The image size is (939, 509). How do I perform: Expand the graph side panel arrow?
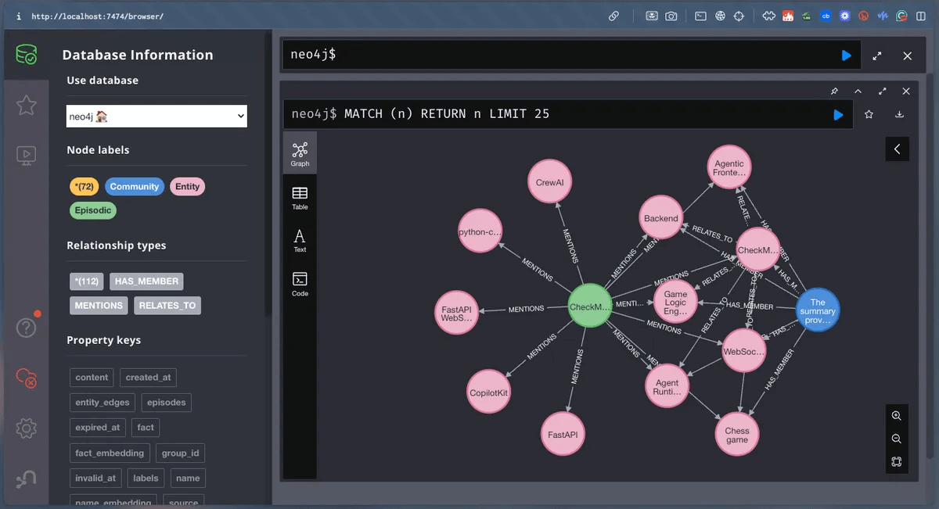(897, 149)
